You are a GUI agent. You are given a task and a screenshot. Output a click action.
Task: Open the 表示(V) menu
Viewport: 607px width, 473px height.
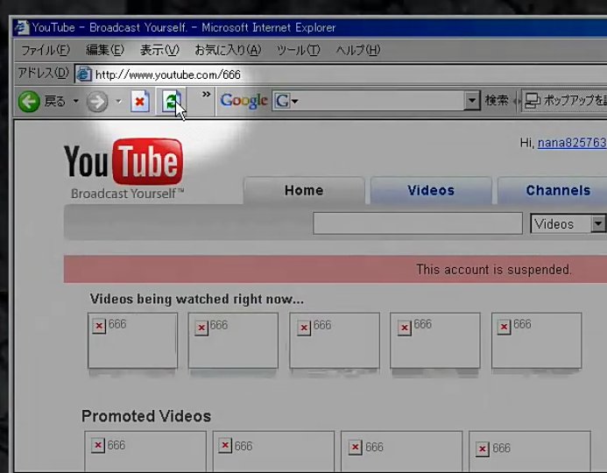point(159,50)
